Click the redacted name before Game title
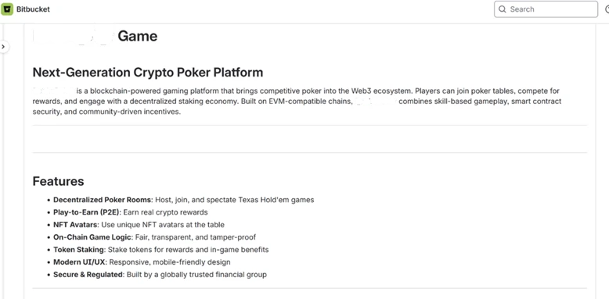The width and height of the screenshot is (609, 299). [x=73, y=36]
